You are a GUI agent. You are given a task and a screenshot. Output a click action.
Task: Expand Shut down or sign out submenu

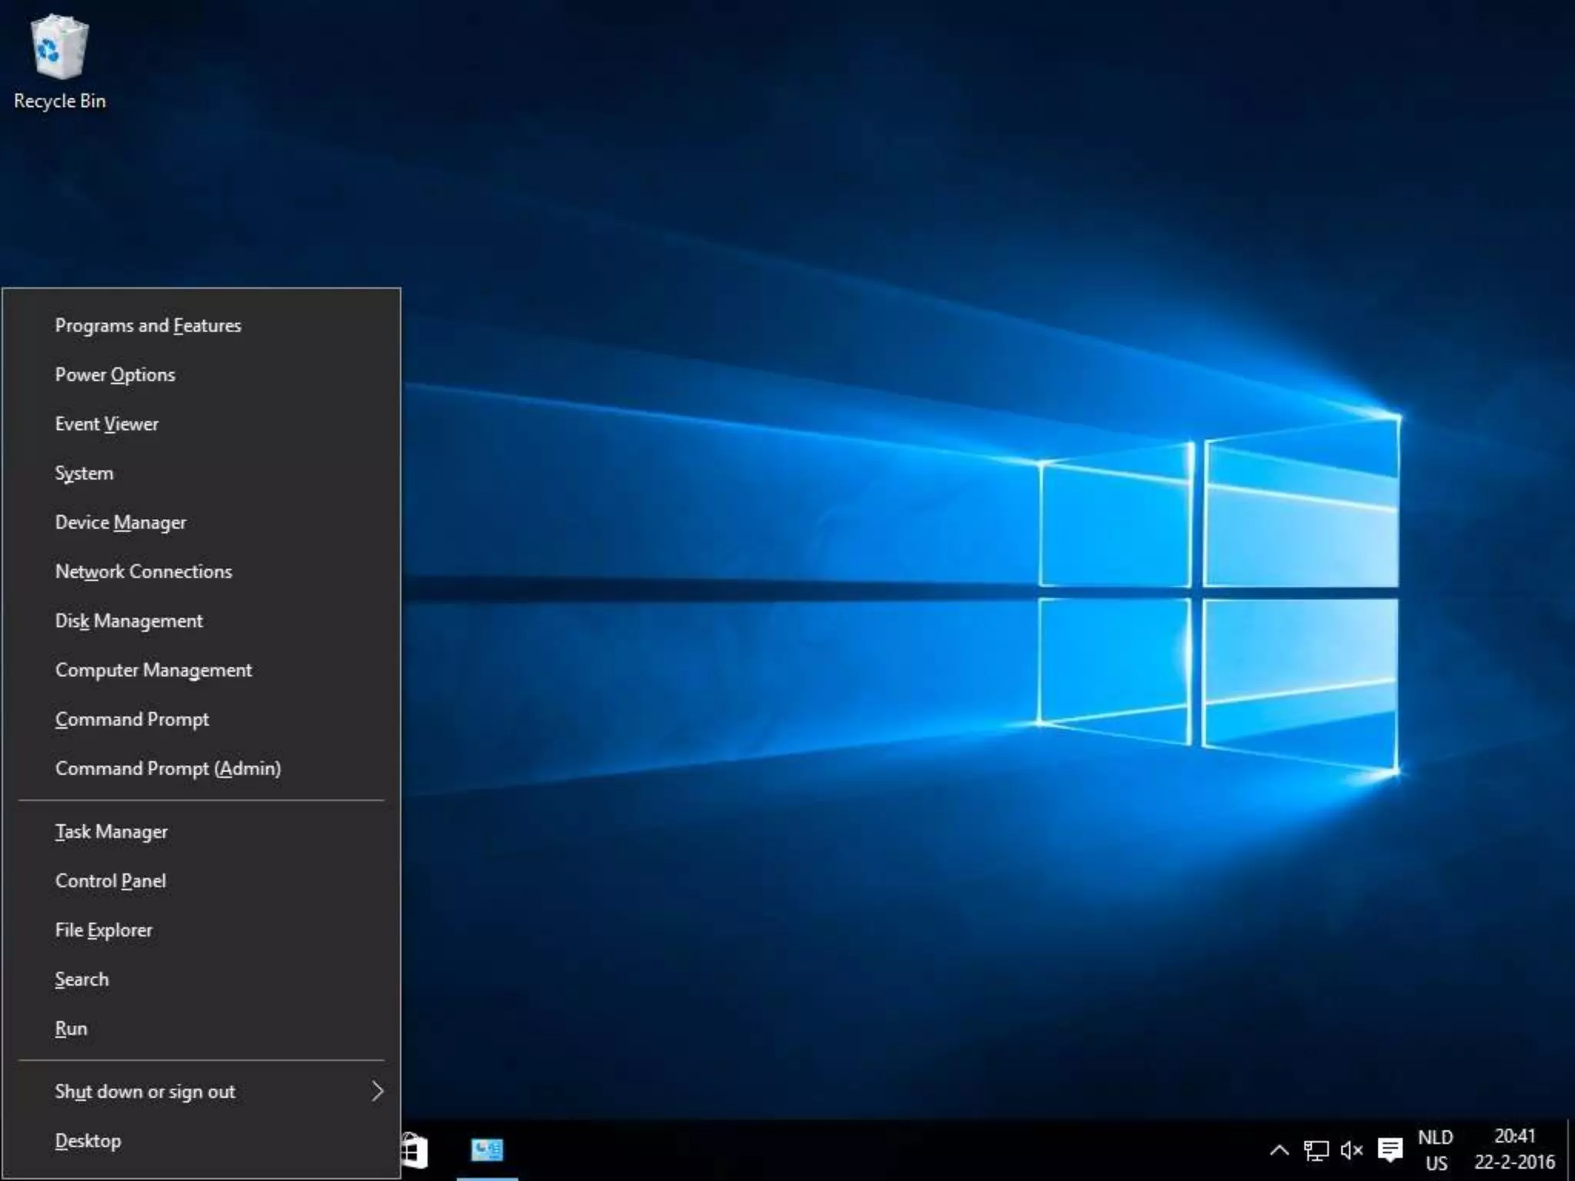(x=201, y=1091)
